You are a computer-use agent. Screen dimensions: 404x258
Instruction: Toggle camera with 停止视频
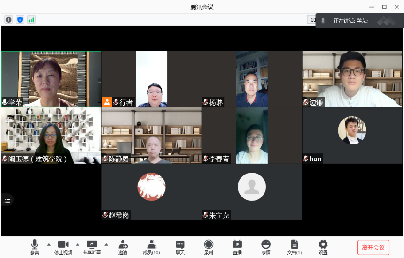pyautogui.click(x=63, y=247)
